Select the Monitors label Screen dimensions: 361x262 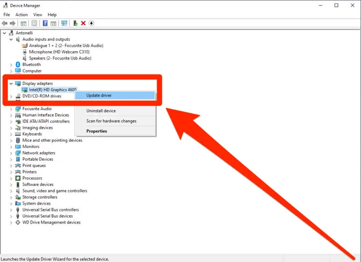[x=31, y=147]
